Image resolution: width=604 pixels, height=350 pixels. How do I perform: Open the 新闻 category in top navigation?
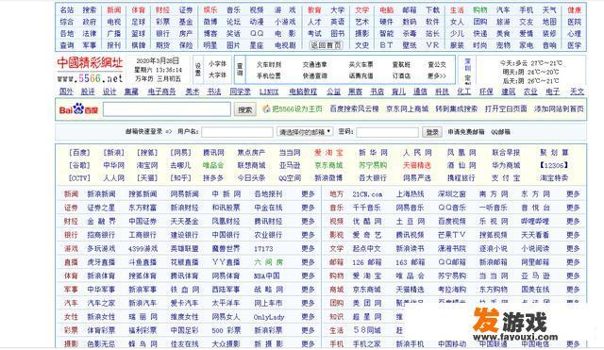coord(114,10)
